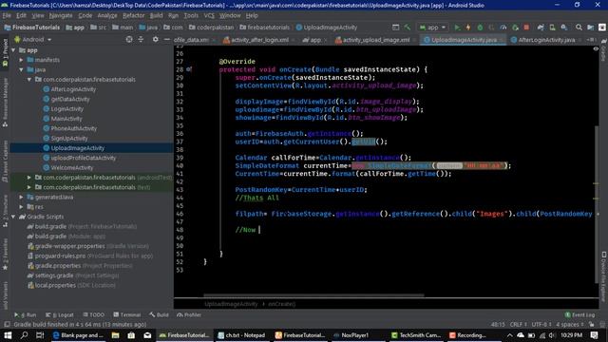Open the Refactor menu
The height and width of the screenshot is (342, 608).
point(133,15)
